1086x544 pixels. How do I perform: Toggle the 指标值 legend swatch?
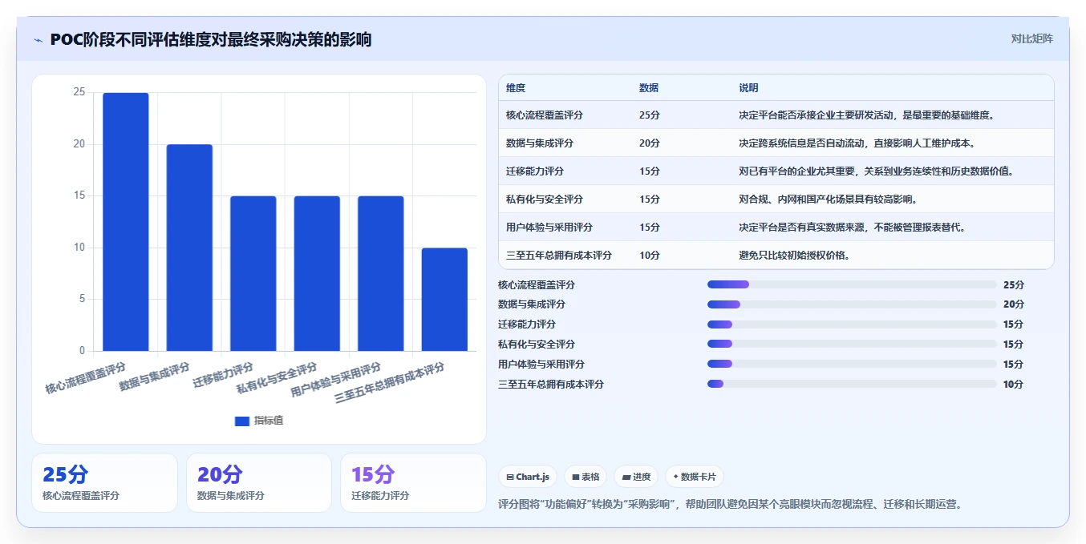click(242, 421)
